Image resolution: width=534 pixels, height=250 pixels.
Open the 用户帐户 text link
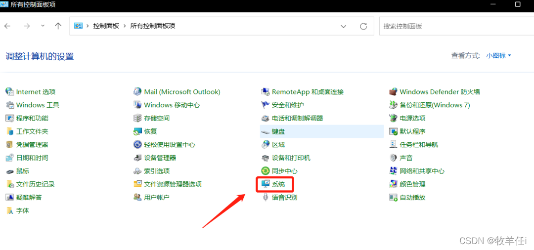tap(157, 197)
